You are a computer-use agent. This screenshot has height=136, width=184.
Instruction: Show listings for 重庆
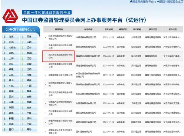29,91
